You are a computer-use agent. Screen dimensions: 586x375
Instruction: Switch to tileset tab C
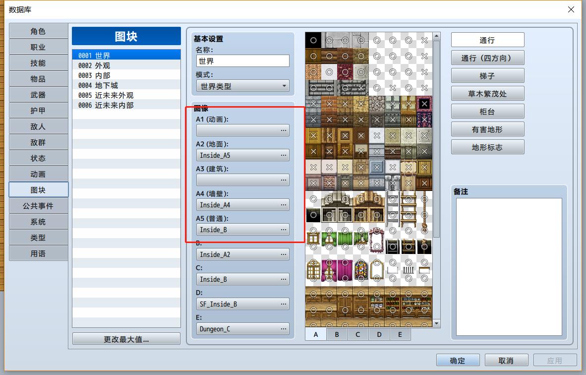click(357, 334)
